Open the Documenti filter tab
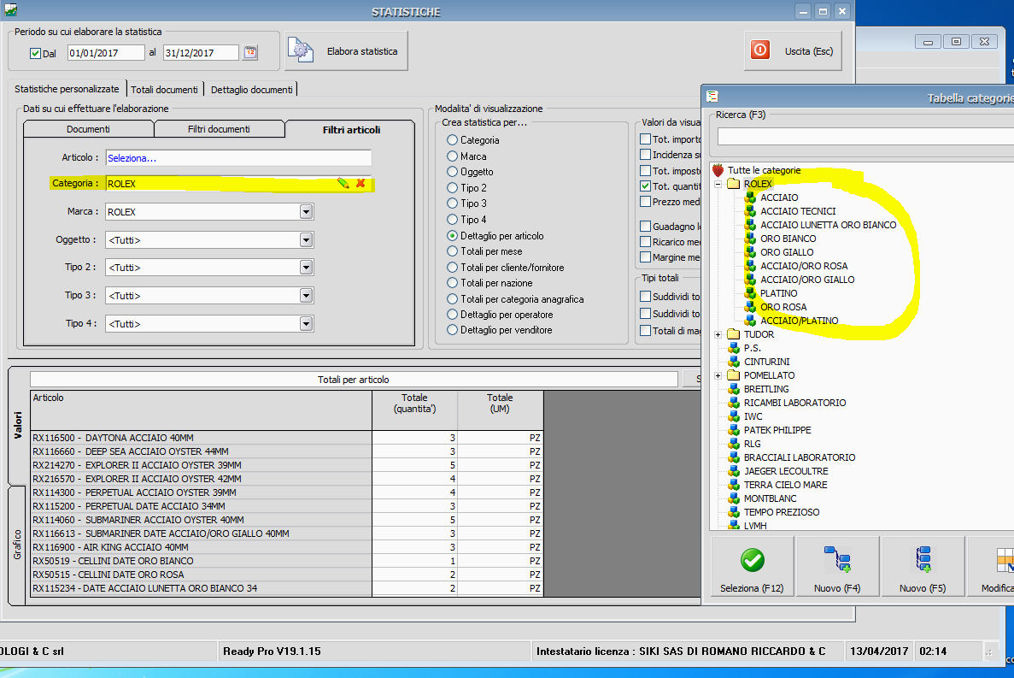Screen dimensions: 1014x678 pos(89,129)
